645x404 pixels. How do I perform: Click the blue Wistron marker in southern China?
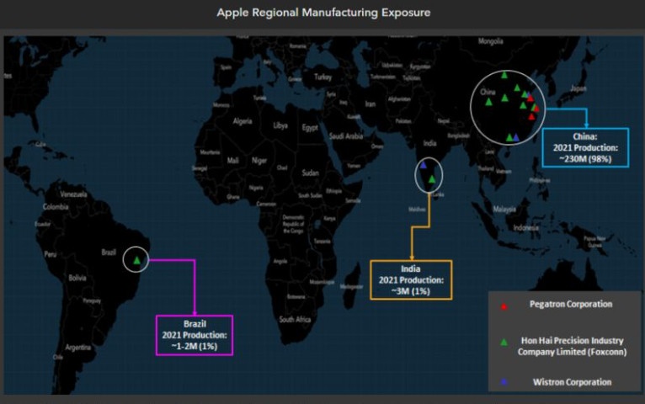515,137
